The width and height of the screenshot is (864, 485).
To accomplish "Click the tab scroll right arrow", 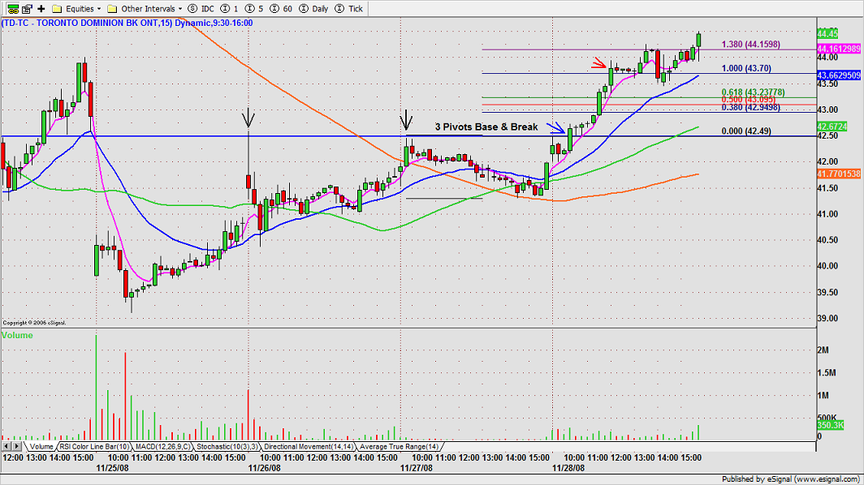I will click(x=16, y=446).
